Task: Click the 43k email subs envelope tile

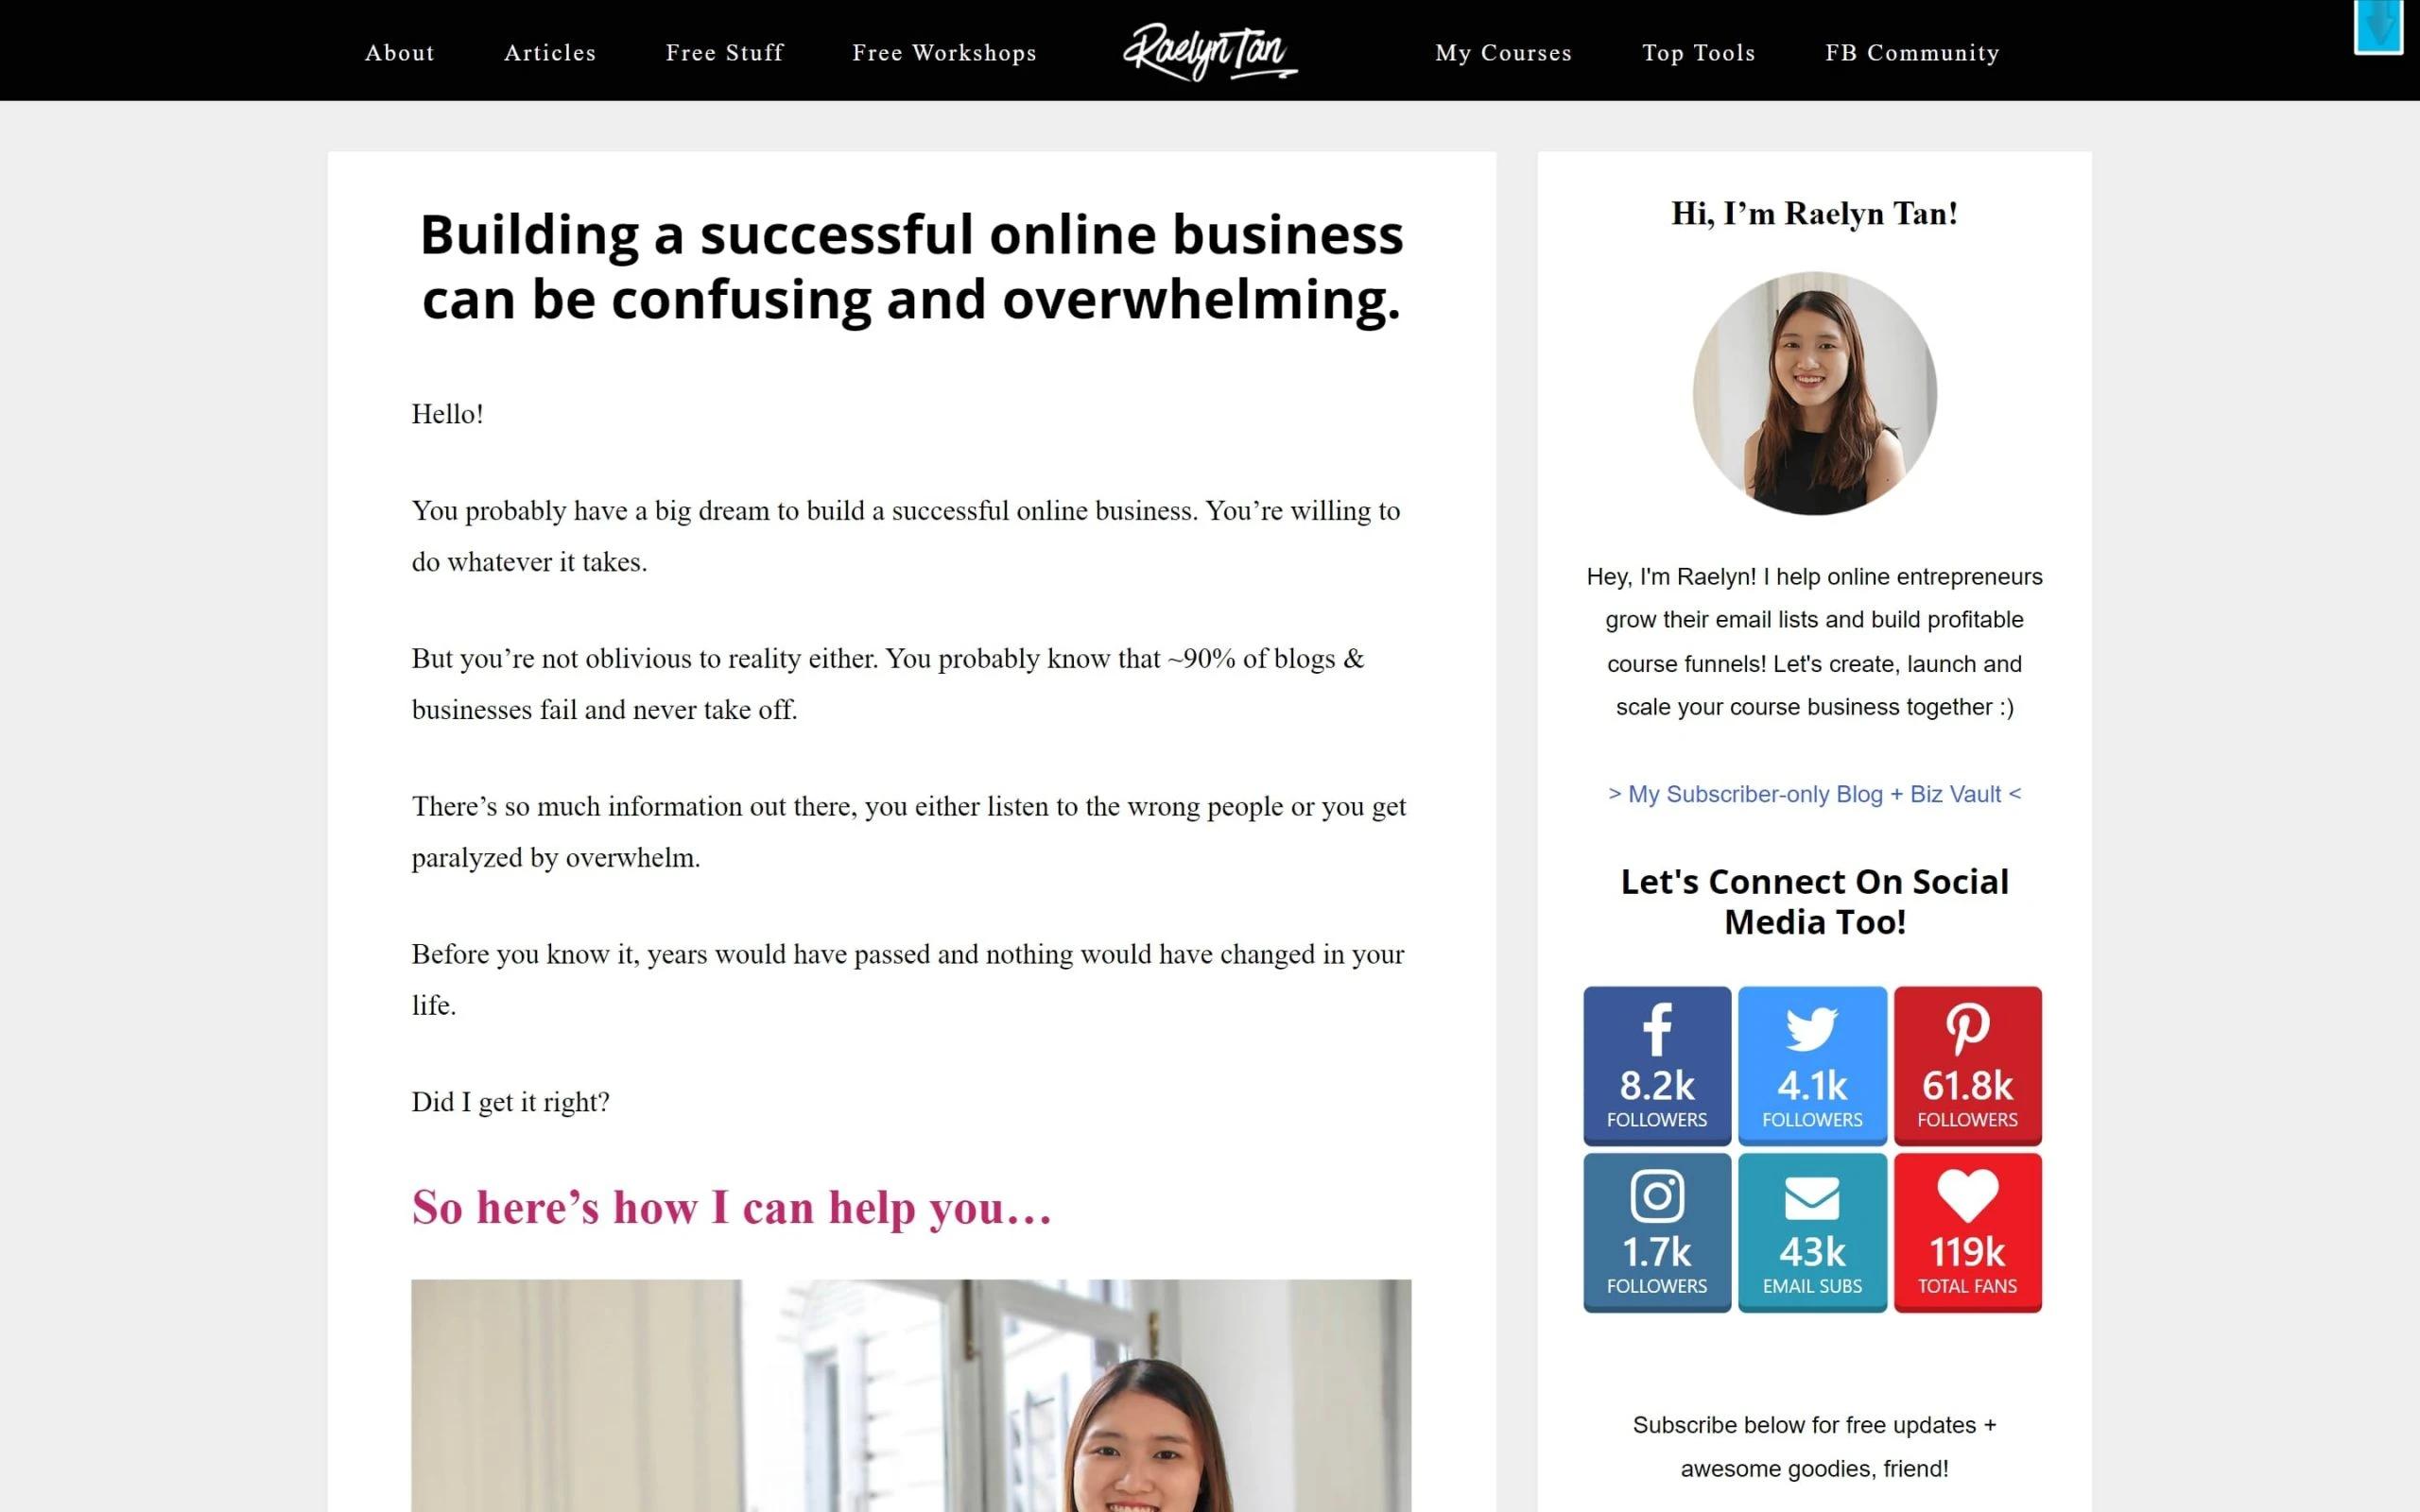Action: tap(1812, 1232)
